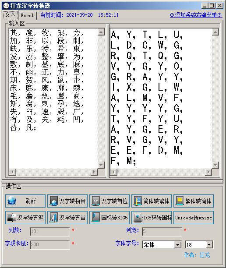Click the 列数 input field
Image resolution: width=226 pixels, height=268 pixels.
click(50, 231)
